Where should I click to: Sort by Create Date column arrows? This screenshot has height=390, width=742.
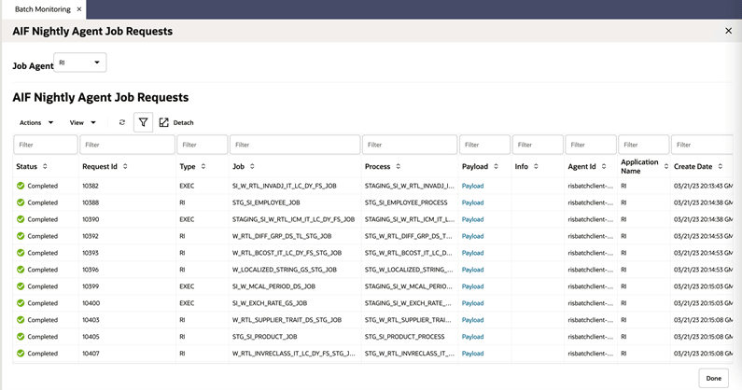click(721, 167)
